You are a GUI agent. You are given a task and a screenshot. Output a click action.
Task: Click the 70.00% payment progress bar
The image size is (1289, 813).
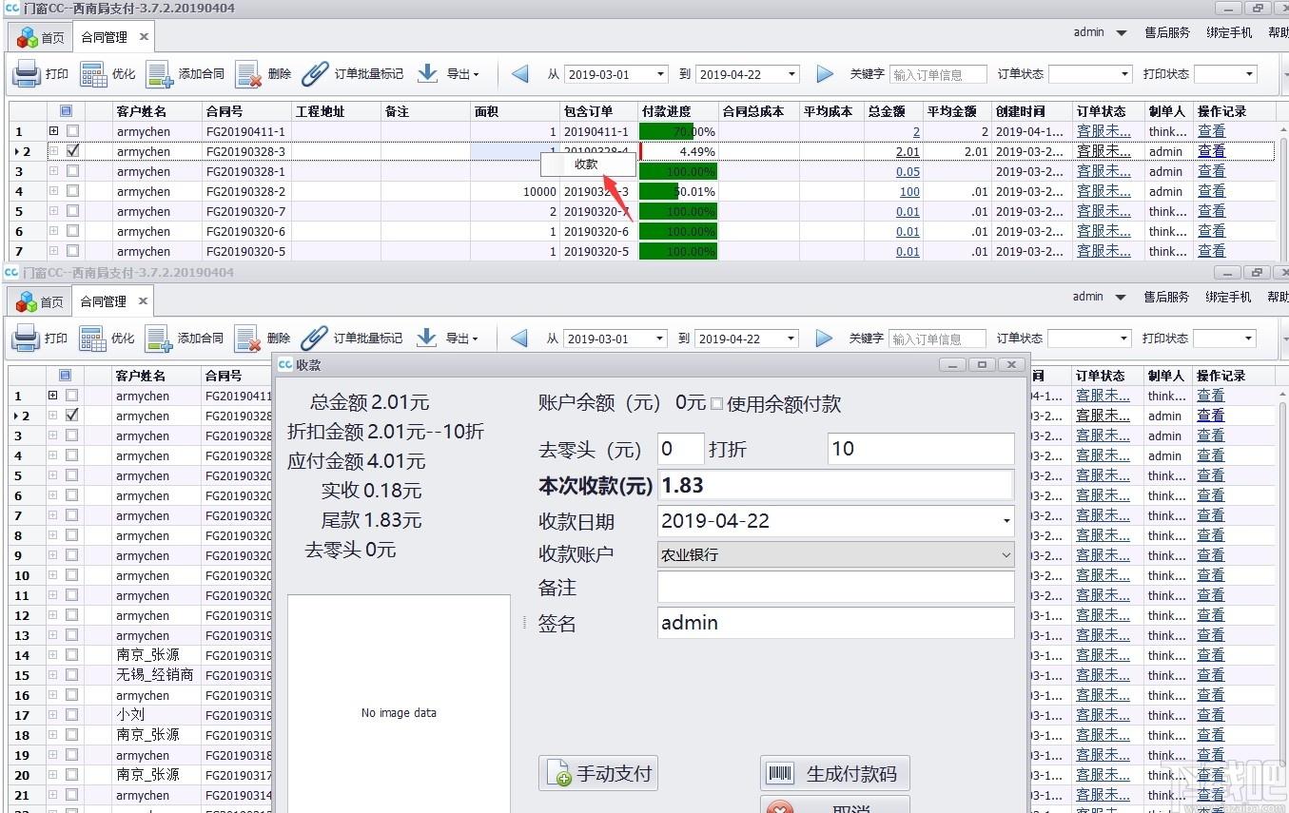pyautogui.click(x=678, y=131)
